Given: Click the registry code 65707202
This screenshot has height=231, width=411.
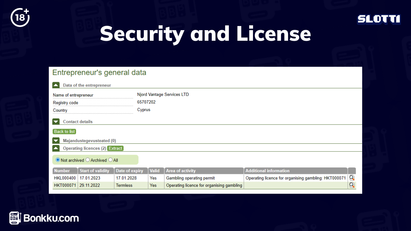Looking at the screenshot, I should coord(146,102).
